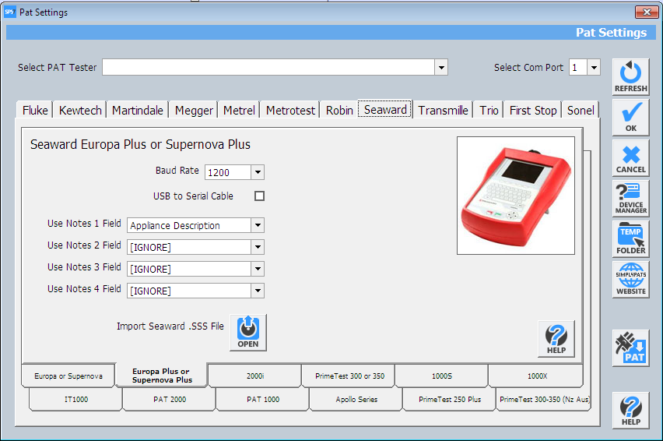The height and width of the screenshot is (441, 663).
Task: Click the Refresh icon button
Action: point(630,76)
